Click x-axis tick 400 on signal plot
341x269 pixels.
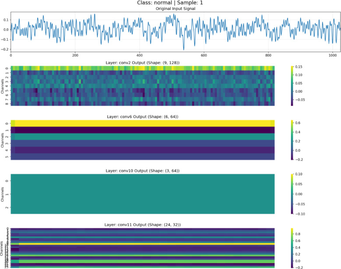click(140, 56)
